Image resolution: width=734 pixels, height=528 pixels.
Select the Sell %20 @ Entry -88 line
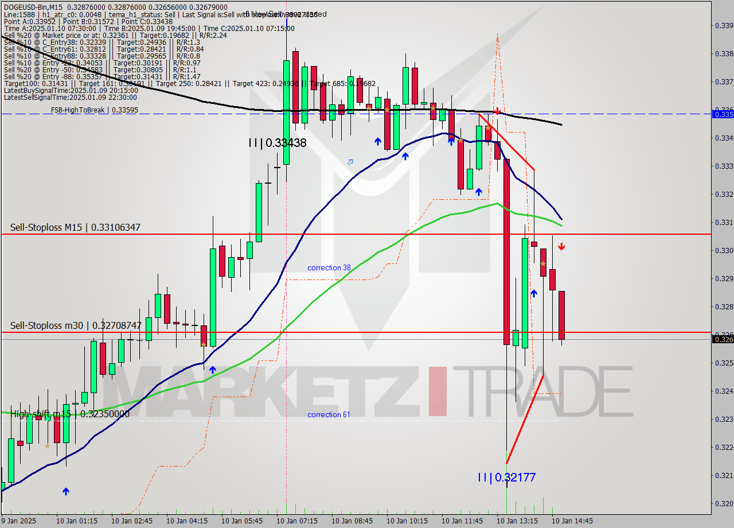pyautogui.click(x=101, y=76)
